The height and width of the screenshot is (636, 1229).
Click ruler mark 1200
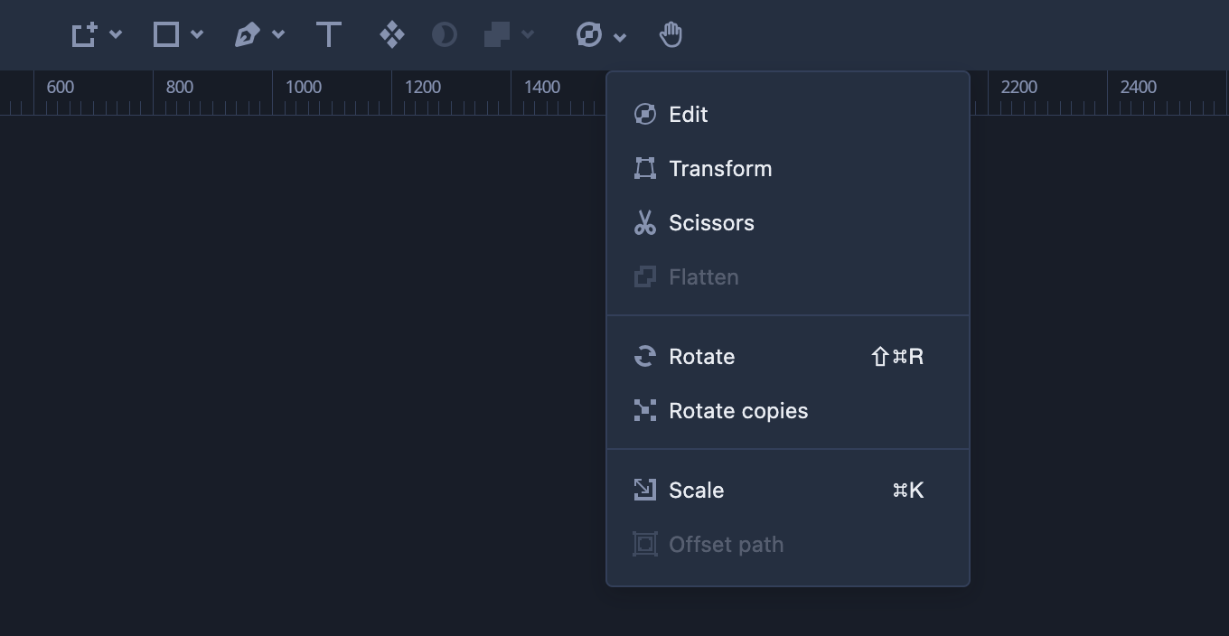click(423, 87)
